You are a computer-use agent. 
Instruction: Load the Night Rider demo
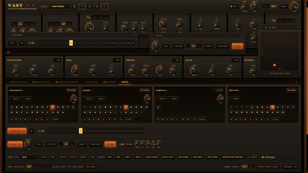tap(152, 157)
